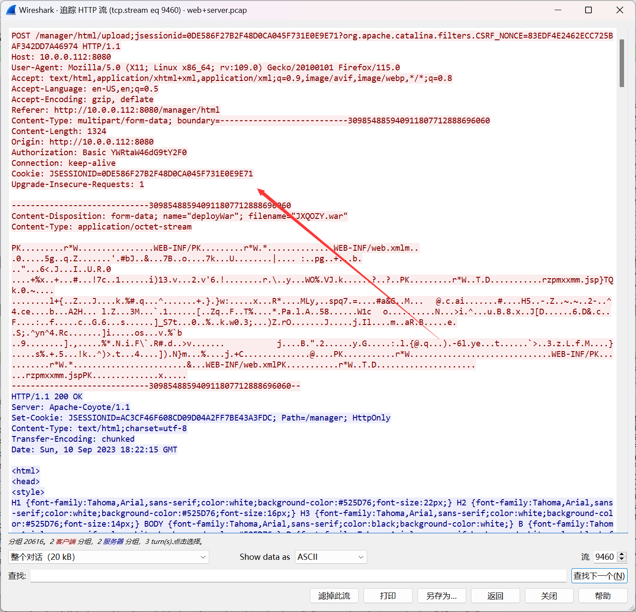
Task: Click the 返回 back button
Action: click(x=495, y=596)
